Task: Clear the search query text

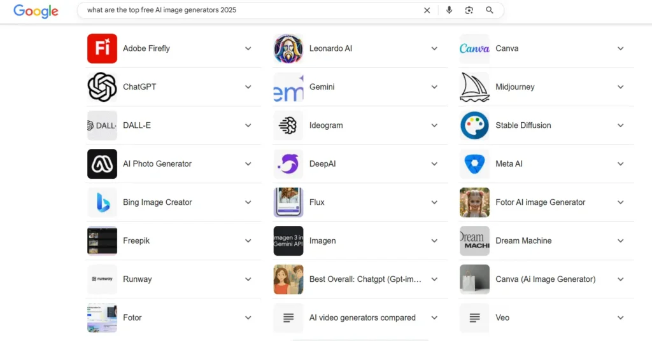Action: tap(427, 10)
